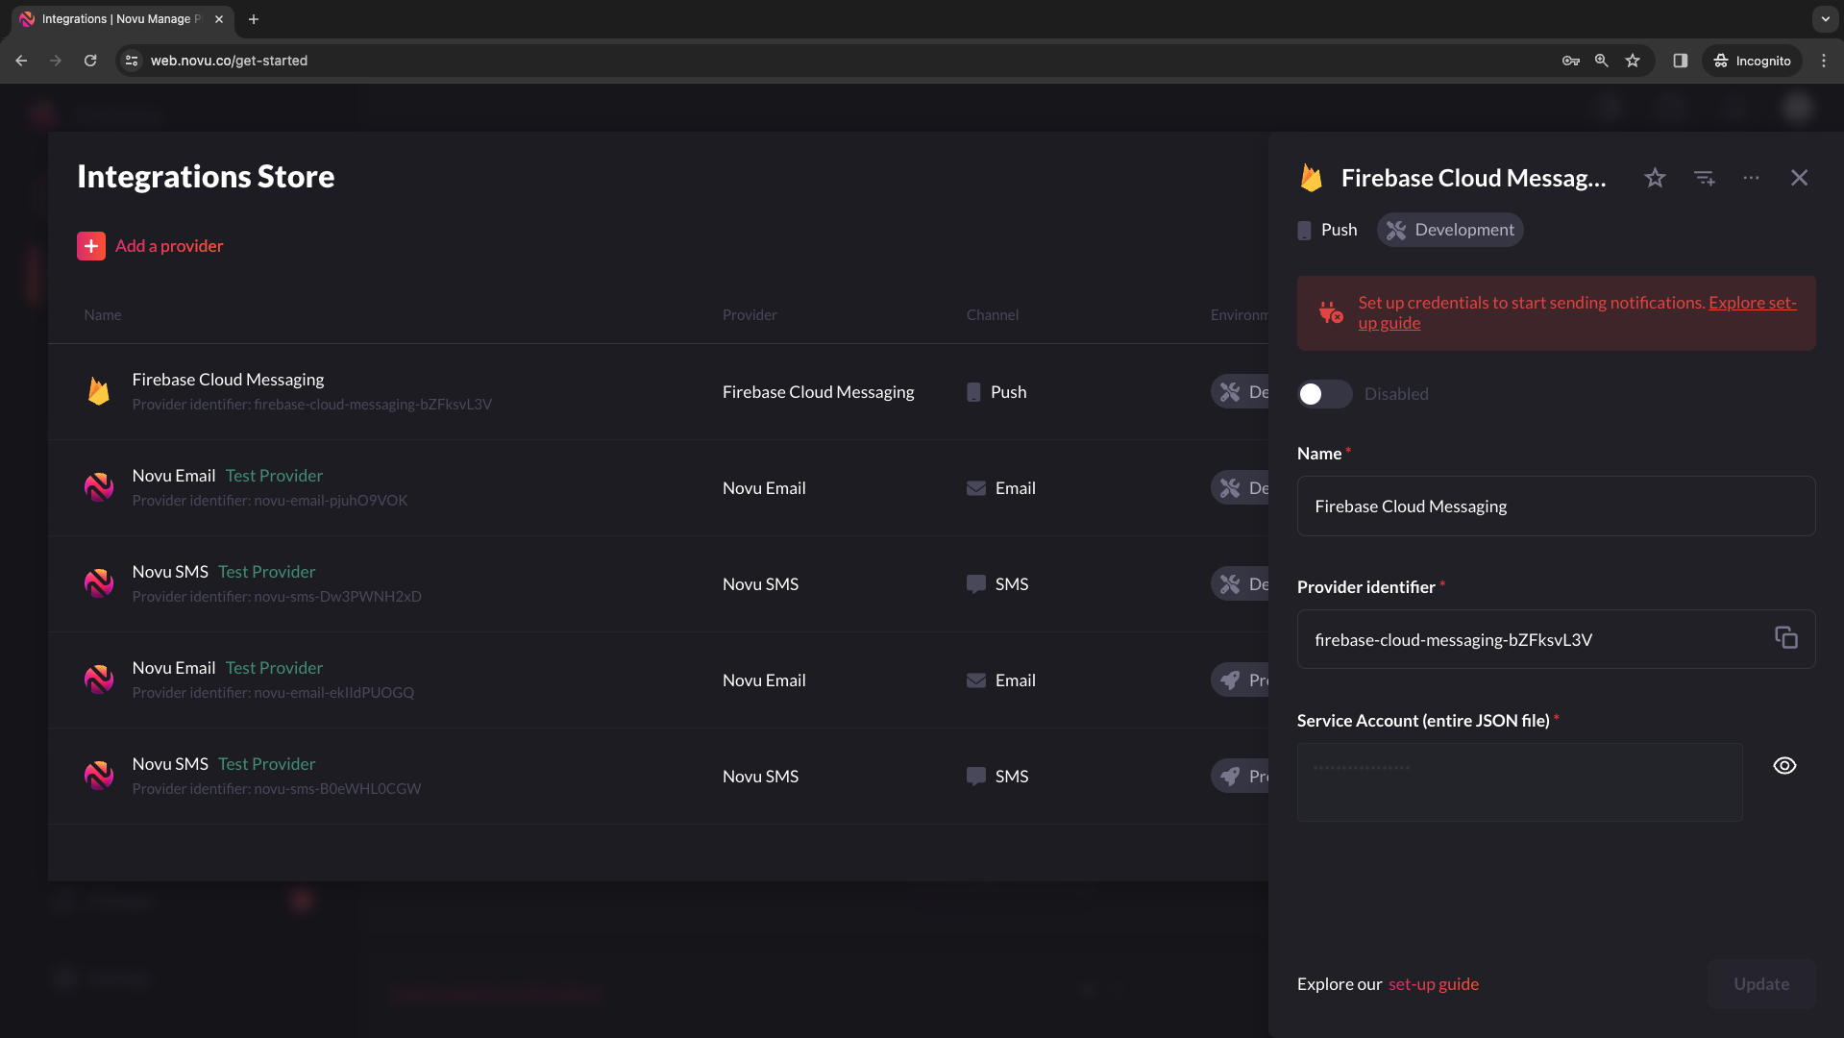Screen dimensions: 1844x1038
Task: Click the plug warning icon in red banner
Action: coord(1331,312)
